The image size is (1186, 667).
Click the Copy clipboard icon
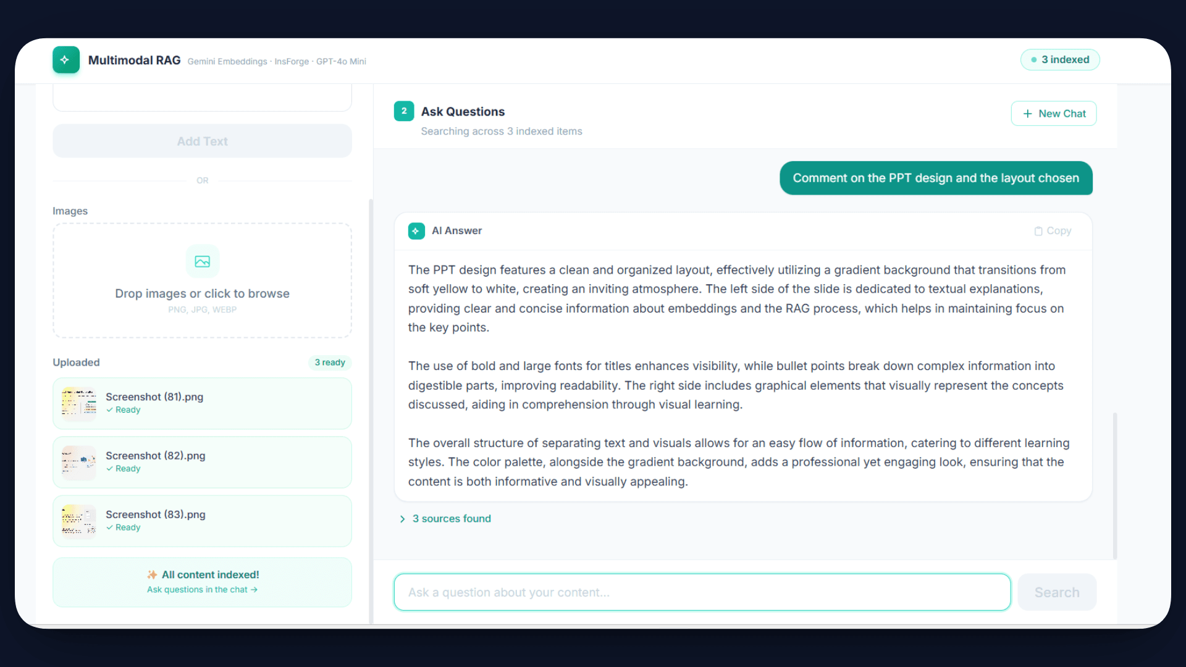pos(1038,231)
